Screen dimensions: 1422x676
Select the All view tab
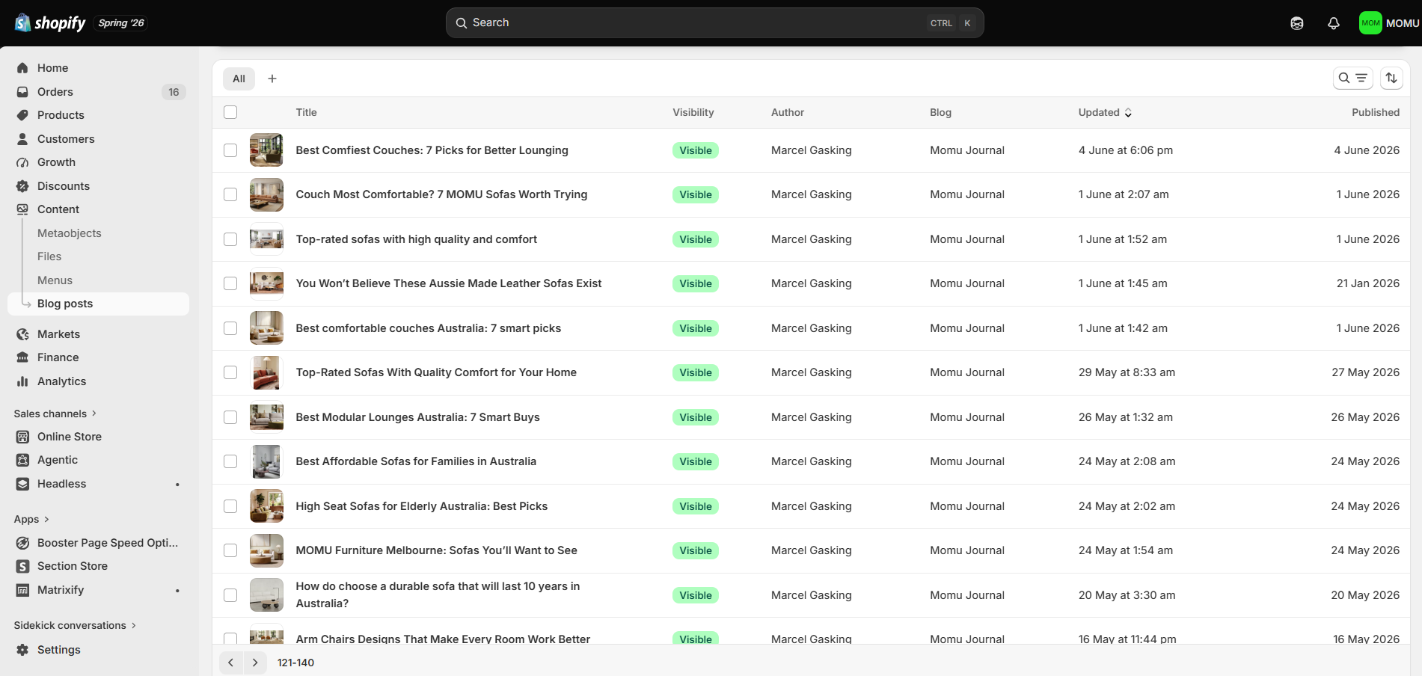click(239, 79)
